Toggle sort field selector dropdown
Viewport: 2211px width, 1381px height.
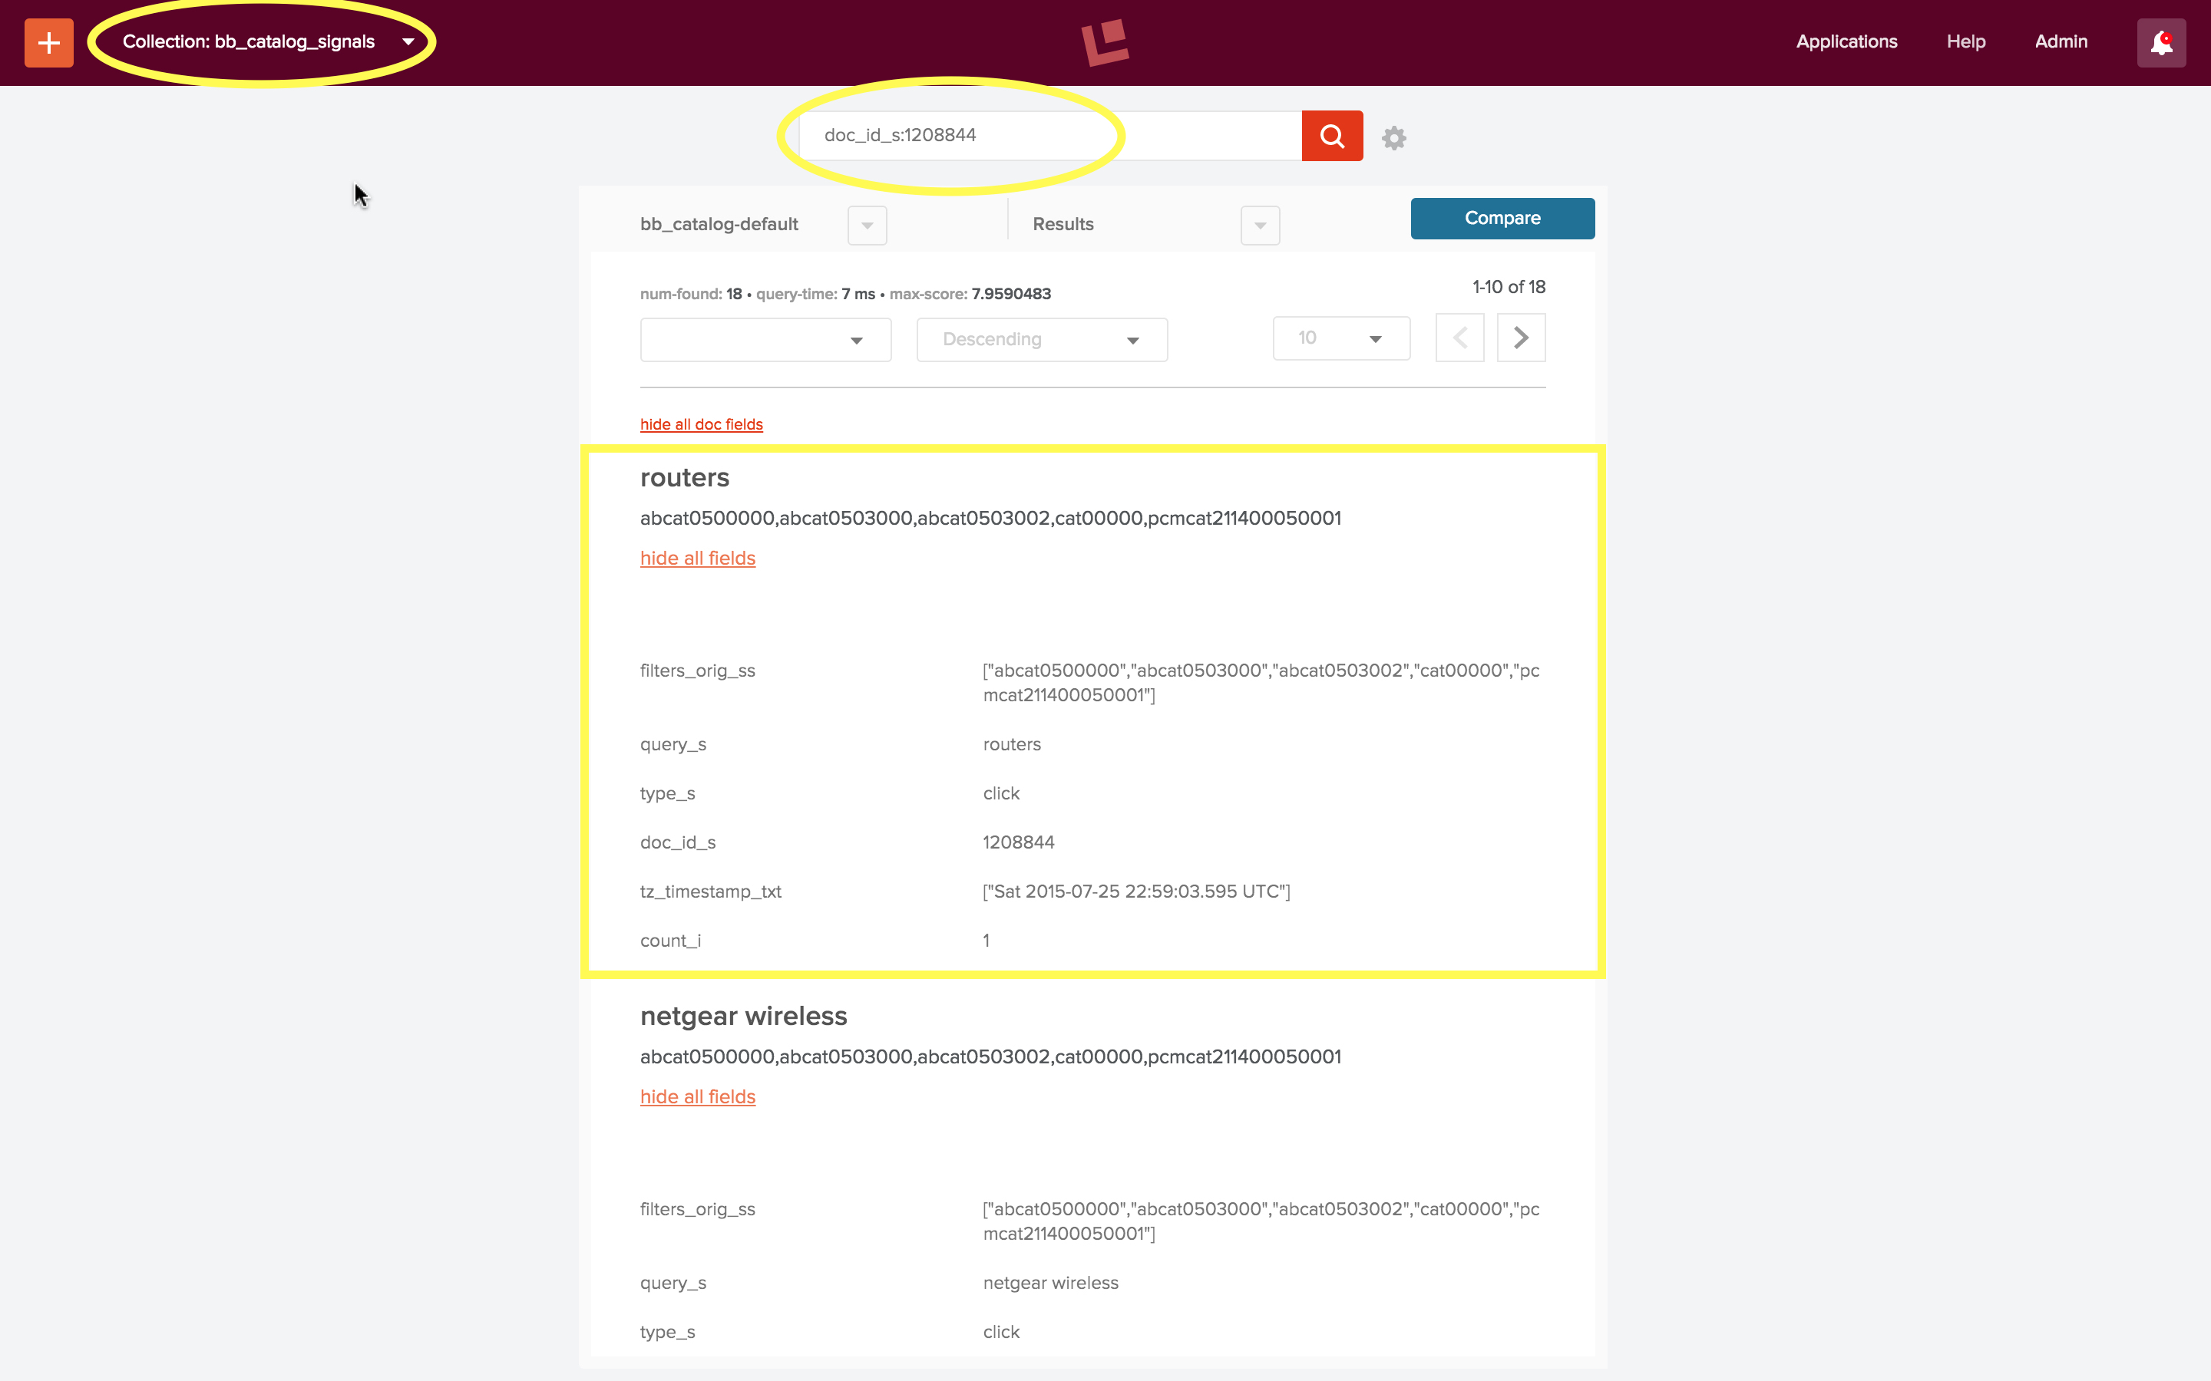point(765,338)
